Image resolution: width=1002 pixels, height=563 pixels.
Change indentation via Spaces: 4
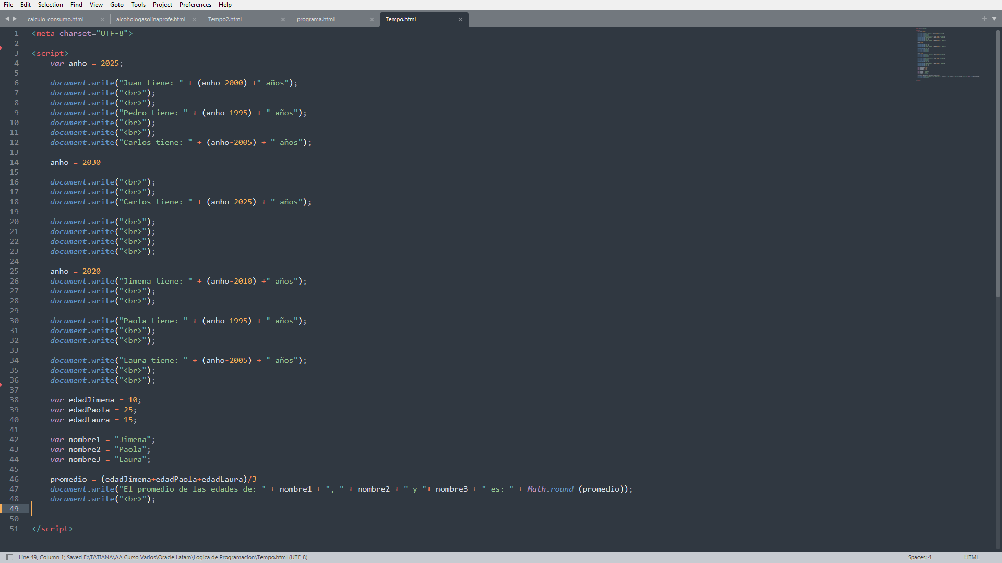click(x=919, y=557)
